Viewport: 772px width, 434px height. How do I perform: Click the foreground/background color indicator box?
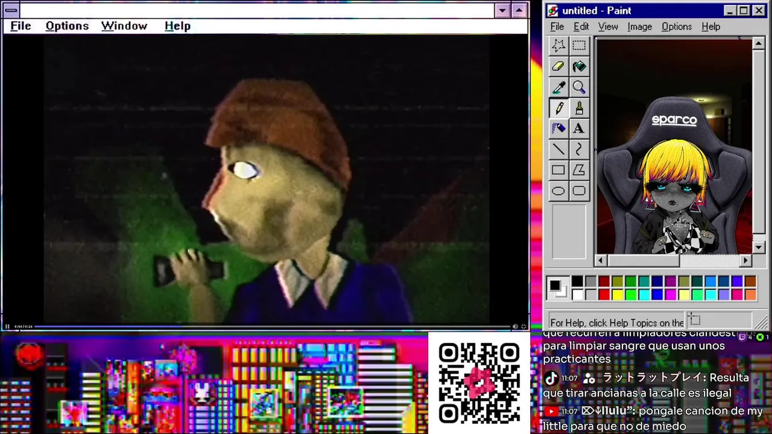(x=557, y=288)
